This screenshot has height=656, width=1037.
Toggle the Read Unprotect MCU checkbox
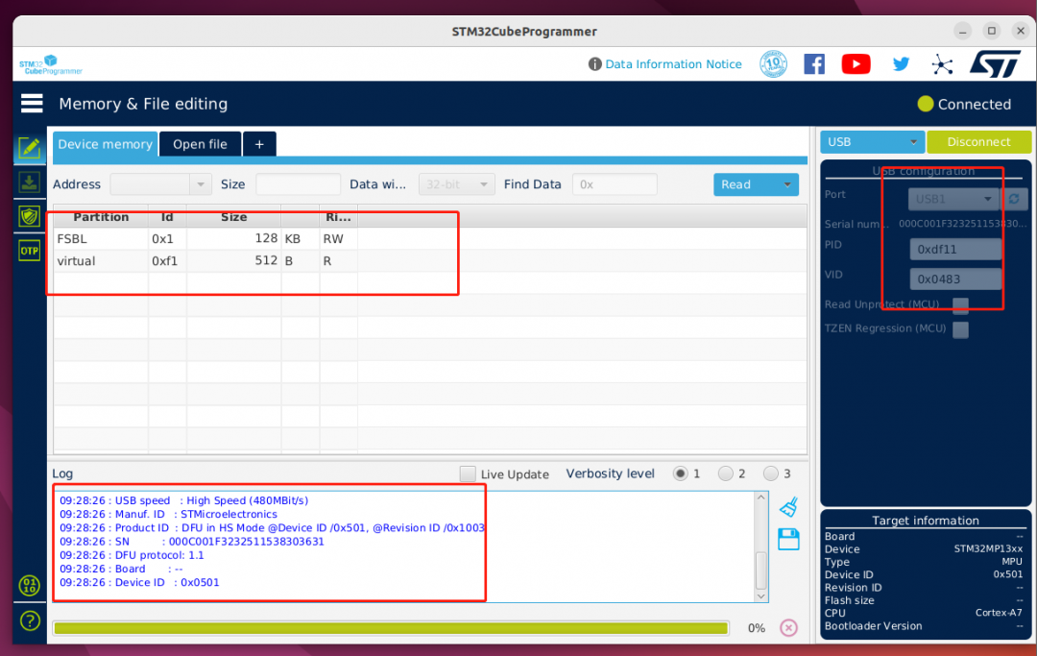point(960,304)
